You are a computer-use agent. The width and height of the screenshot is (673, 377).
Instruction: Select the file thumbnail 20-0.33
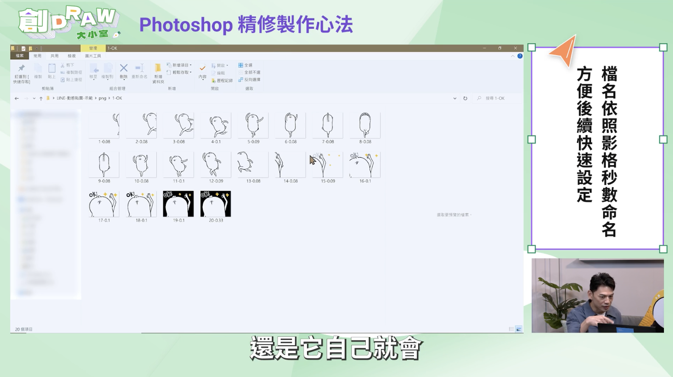tap(216, 204)
